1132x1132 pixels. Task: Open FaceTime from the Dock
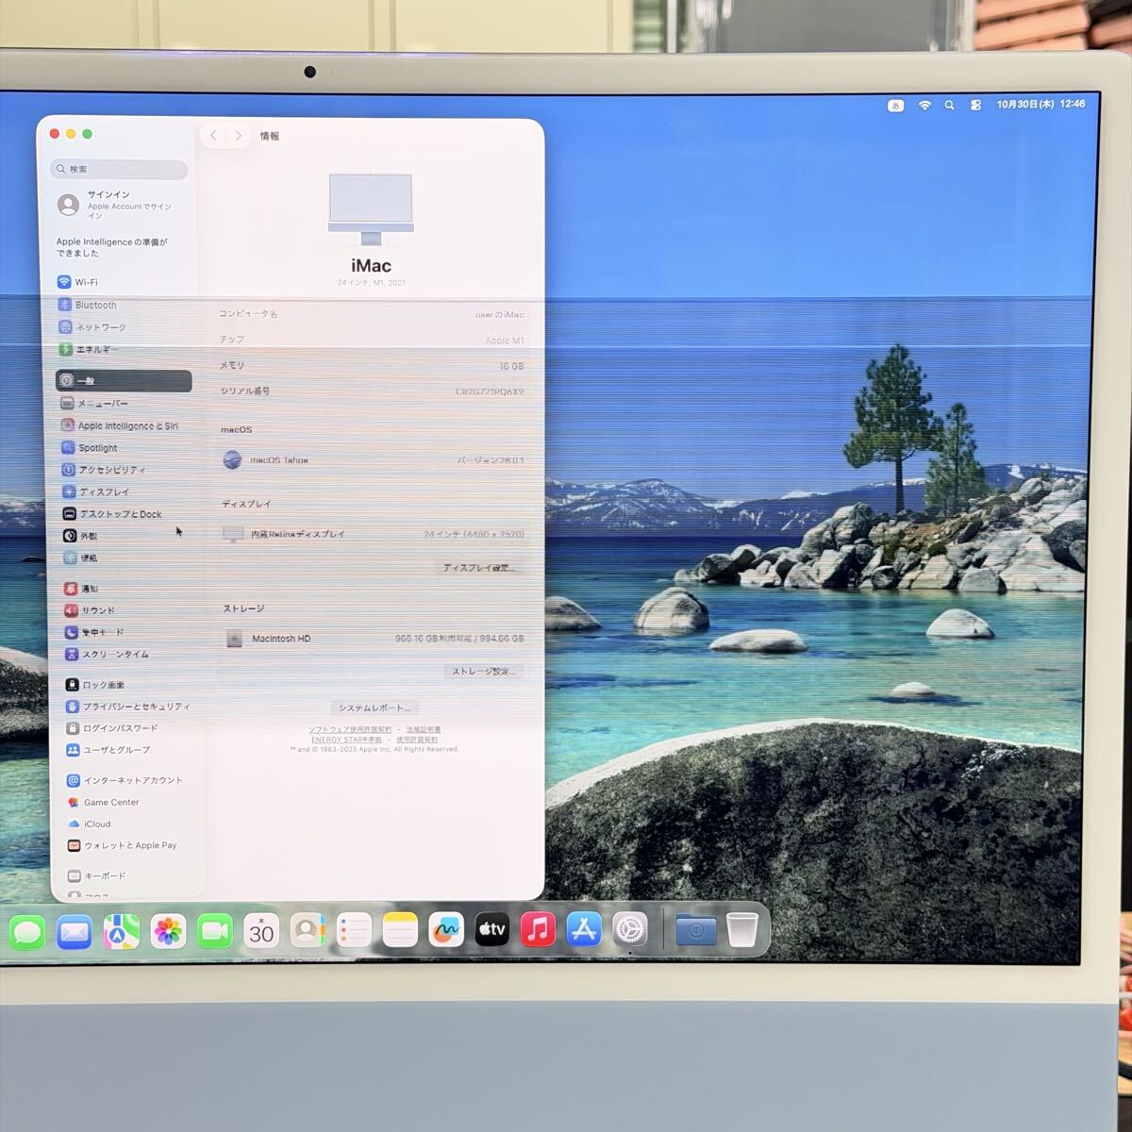(215, 932)
